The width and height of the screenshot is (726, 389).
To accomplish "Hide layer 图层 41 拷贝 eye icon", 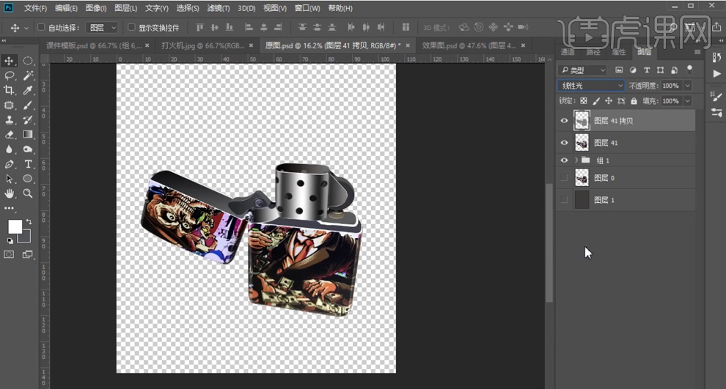I will click(564, 121).
